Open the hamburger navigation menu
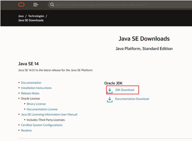Image resolution: width=192 pixels, height=141 pixels. [x=36, y=5]
